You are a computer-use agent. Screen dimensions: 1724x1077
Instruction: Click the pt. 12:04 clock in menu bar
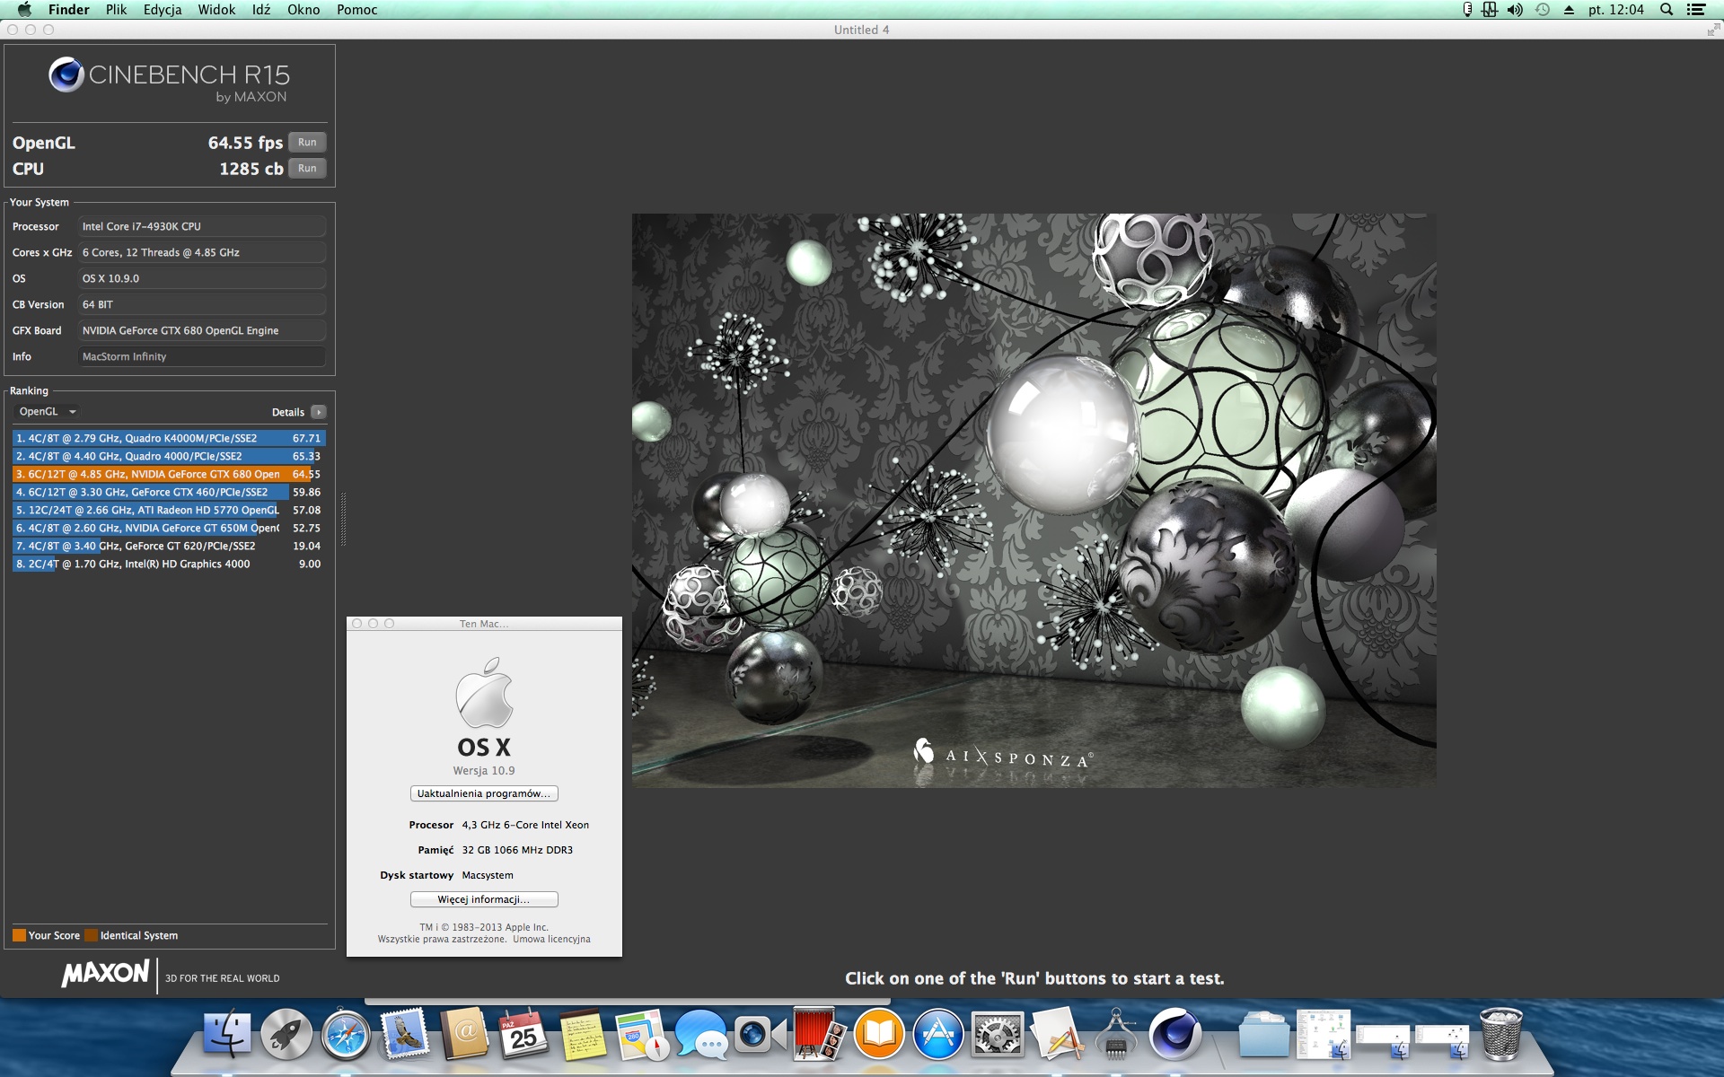[x=1616, y=10]
